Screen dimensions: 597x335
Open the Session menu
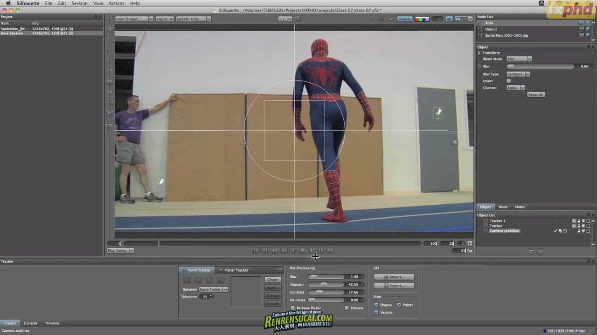[79, 3]
